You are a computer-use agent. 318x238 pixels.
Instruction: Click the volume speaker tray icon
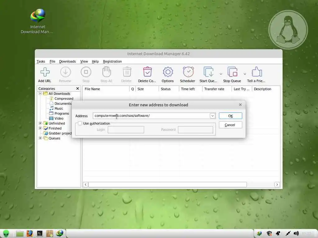pos(296,233)
